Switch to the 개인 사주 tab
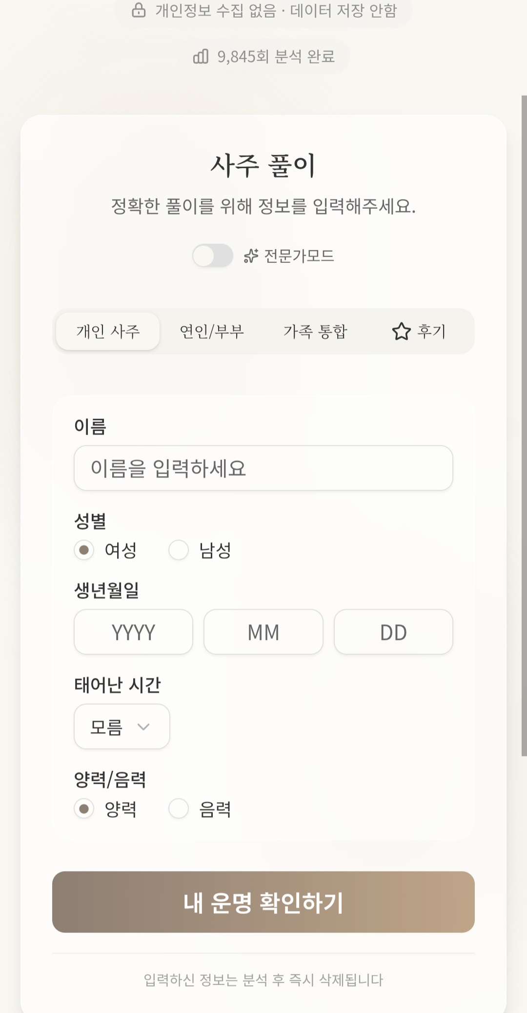 108,331
